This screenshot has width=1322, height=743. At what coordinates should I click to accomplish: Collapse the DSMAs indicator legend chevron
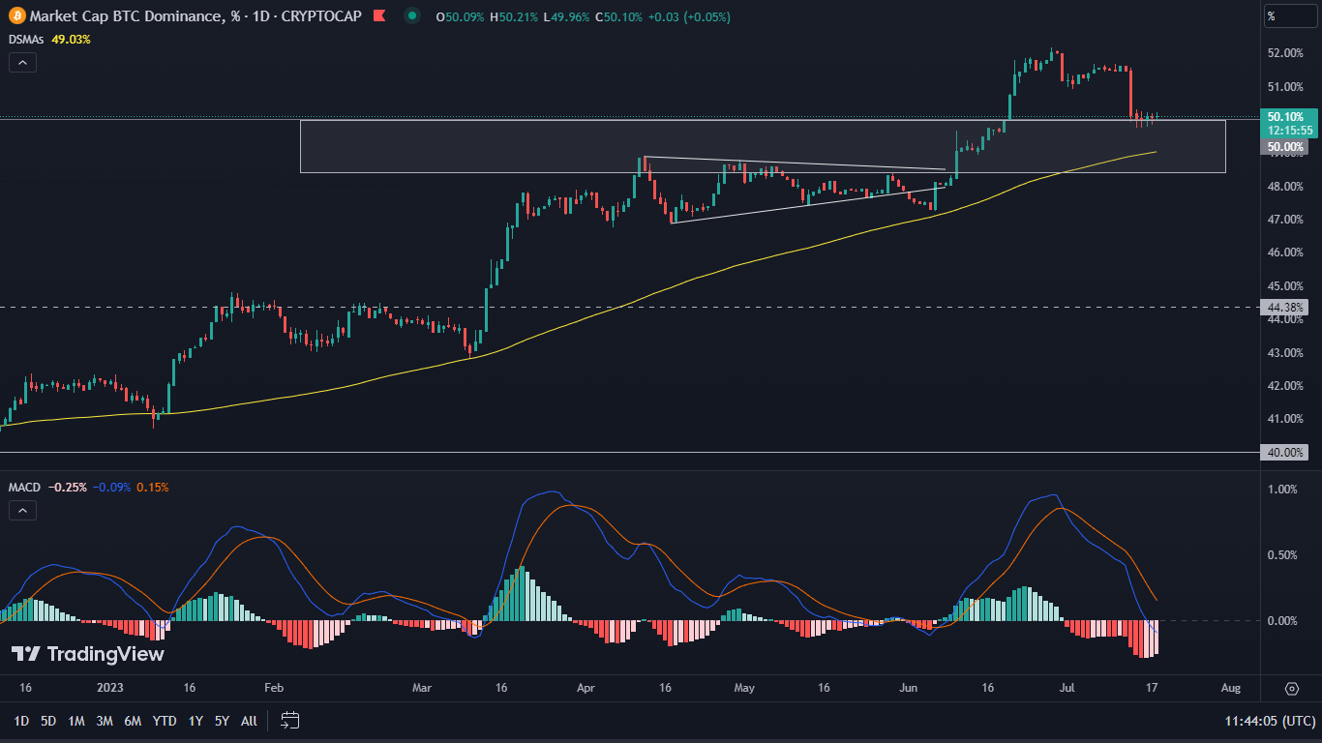point(23,62)
